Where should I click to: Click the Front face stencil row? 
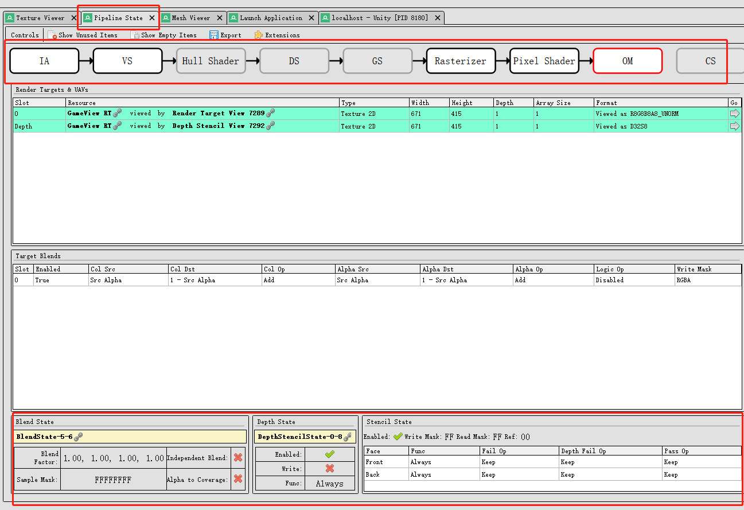point(553,462)
